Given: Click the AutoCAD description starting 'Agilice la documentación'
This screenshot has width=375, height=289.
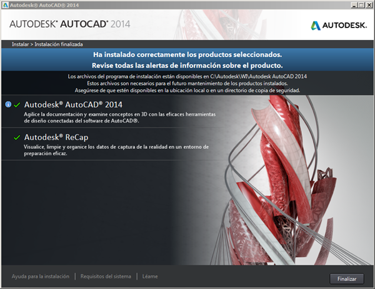Looking at the screenshot, I should point(119,118).
